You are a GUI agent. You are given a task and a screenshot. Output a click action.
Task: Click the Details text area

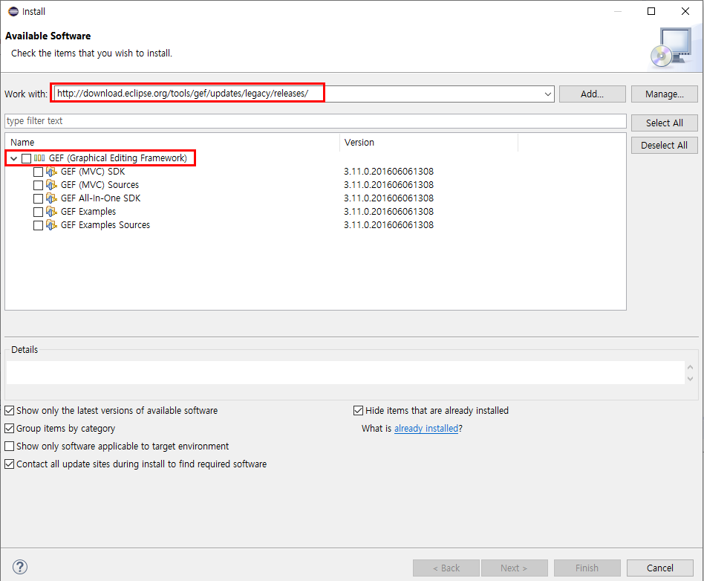pos(345,372)
